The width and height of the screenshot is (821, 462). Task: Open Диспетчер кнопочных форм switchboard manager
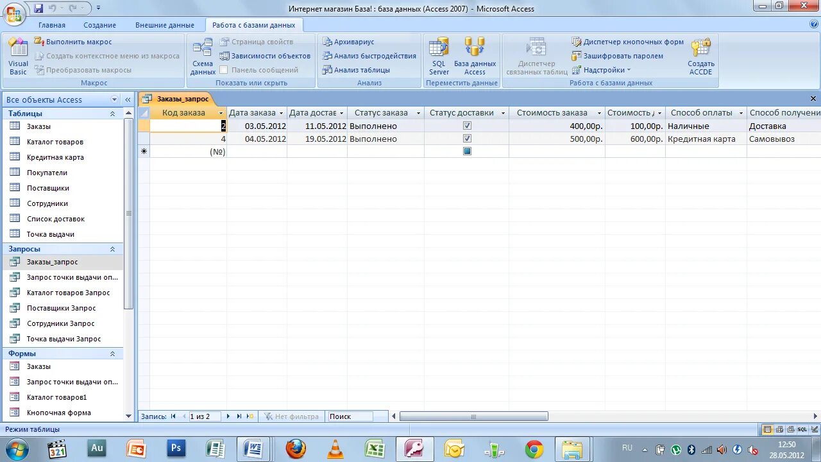pyautogui.click(x=627, y=42)
